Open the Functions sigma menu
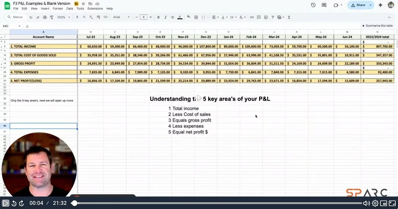Viewport: 398px width, 209px height. click(289, 17)
